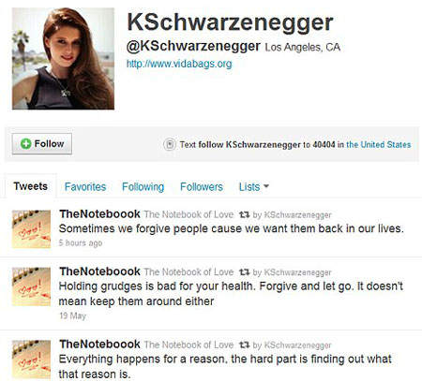Click retweet icon on Holding grudges tweet
Screen dimensions: 422x381
[x=244, y=272]
